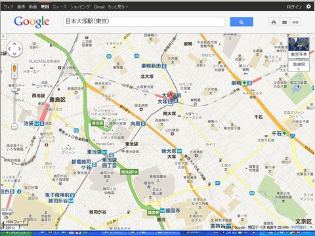Screen dimensions: 315x236
Task: Click the 巣鴨 station icon
Action: pyautogui.click(x=249, y=83)
